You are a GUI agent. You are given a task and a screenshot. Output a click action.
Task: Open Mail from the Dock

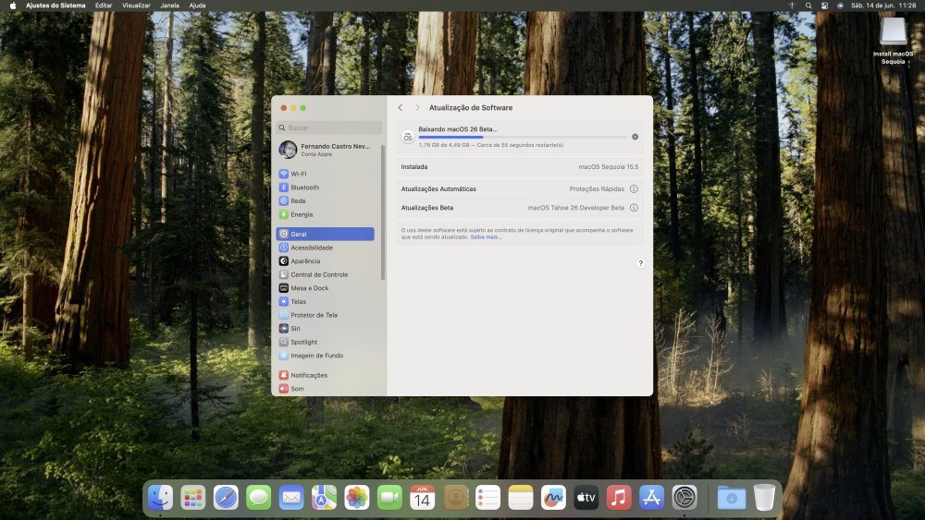coord(291,498)
